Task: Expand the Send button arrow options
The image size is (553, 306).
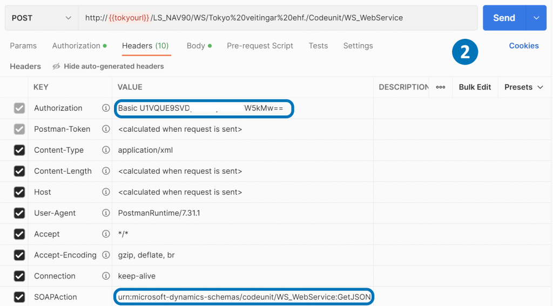Action: tap(536, 18)
